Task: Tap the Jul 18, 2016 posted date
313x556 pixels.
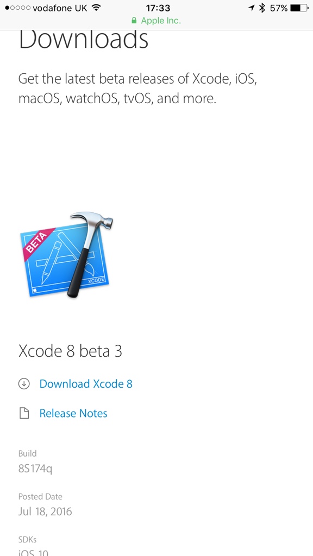Action: coord(45,511)
